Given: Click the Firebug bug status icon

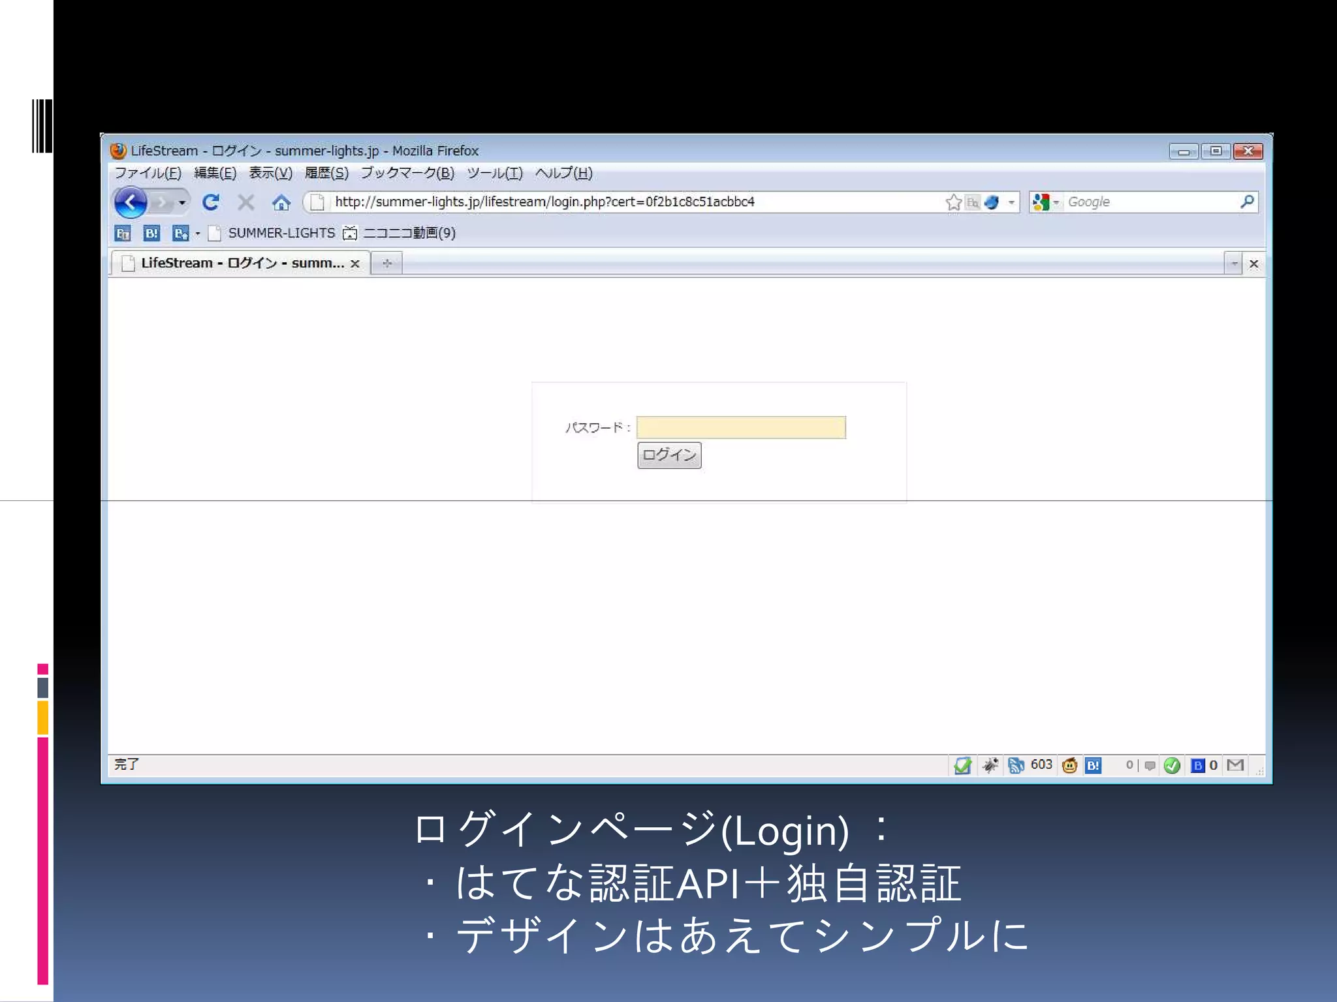Looking at the screenshot, I should (x=990, y=765).
